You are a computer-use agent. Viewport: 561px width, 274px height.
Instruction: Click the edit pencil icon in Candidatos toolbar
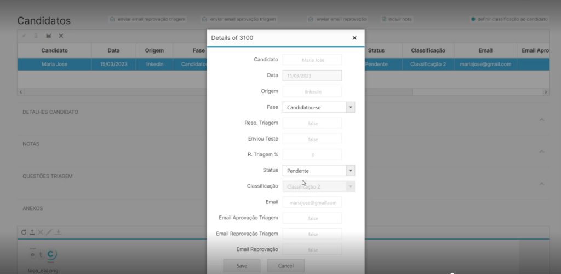[x=24, y=36]
